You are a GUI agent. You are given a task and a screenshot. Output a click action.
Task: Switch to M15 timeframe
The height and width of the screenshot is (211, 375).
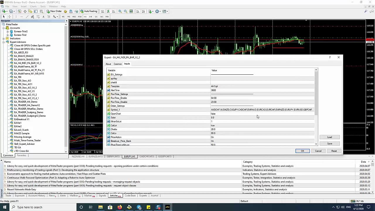[x=74, y=17]
